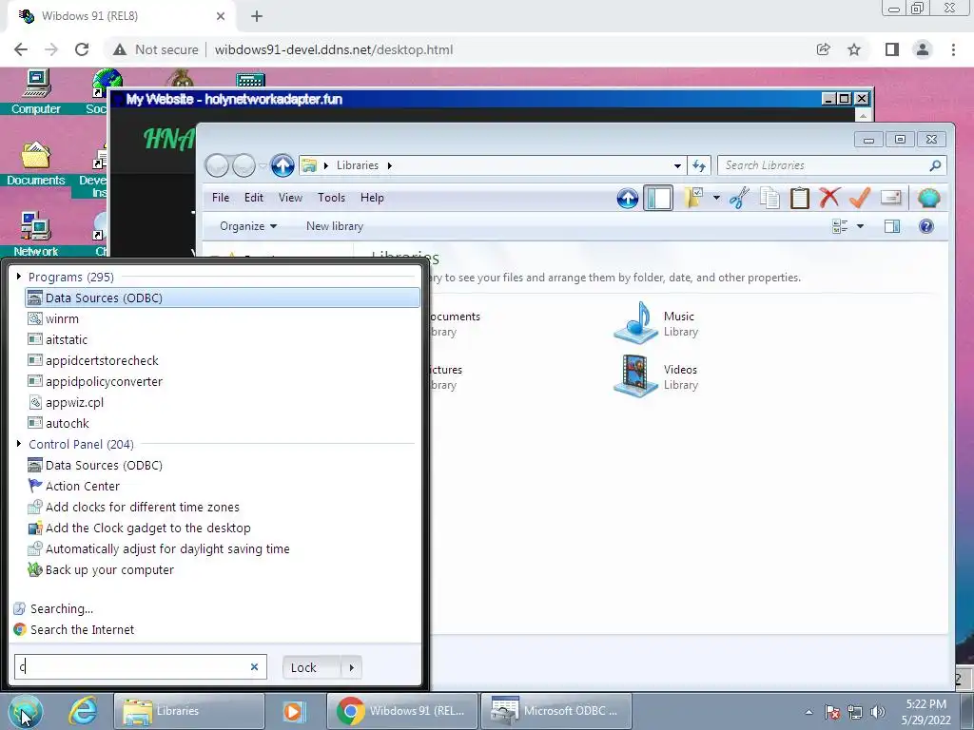The width and height of the screenshot is (974, 730).
Task: Click the volume speaker tray icon
Action: point(878,713)
